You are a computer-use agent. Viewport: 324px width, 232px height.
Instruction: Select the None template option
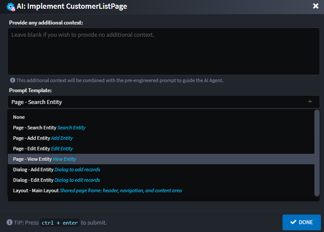point(19,117)
